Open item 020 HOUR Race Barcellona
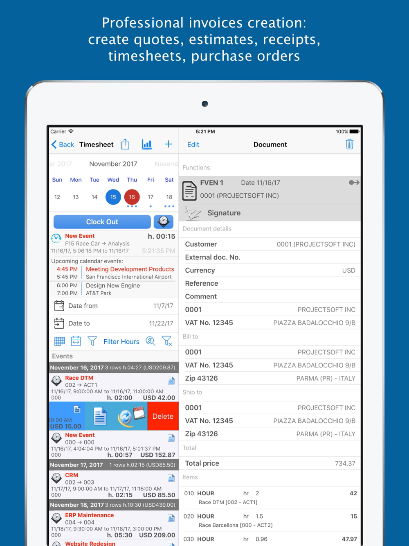409x546 pixels. coord(270,521)
